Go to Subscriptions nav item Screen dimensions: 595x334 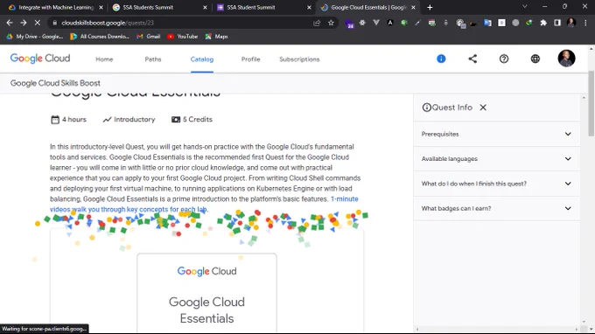(x=299, y=59)
